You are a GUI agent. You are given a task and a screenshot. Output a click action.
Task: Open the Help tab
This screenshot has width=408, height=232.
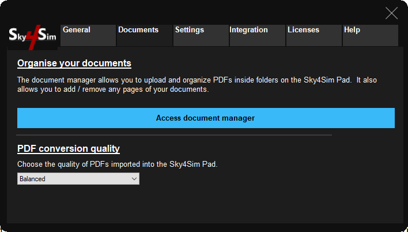[x=371, y=35]
